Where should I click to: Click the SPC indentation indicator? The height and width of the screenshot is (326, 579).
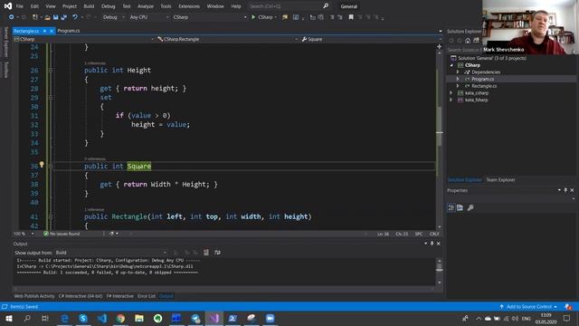coord(419,234)
